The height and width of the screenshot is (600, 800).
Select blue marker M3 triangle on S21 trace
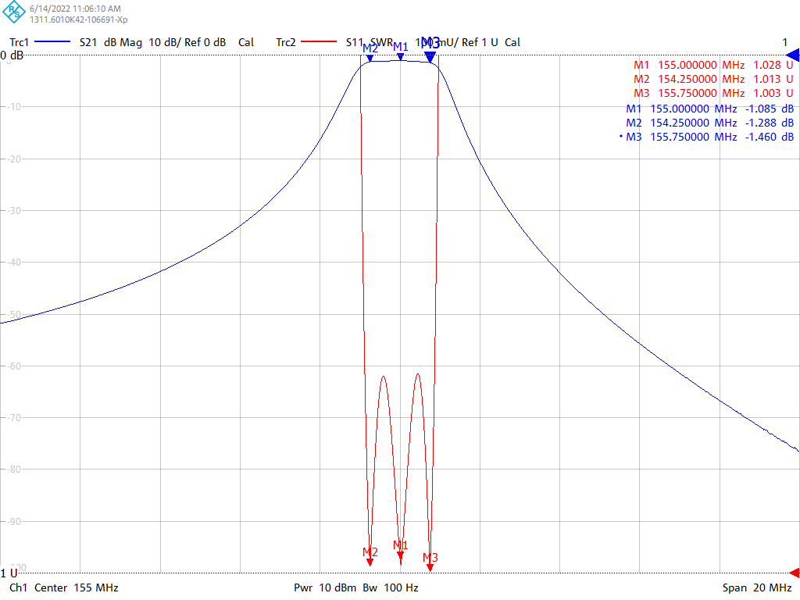tap(430, 57)
